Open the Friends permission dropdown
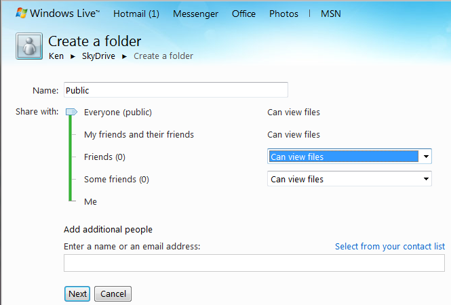451x305 pixels. pyautogui.click(x=349, y=157)
